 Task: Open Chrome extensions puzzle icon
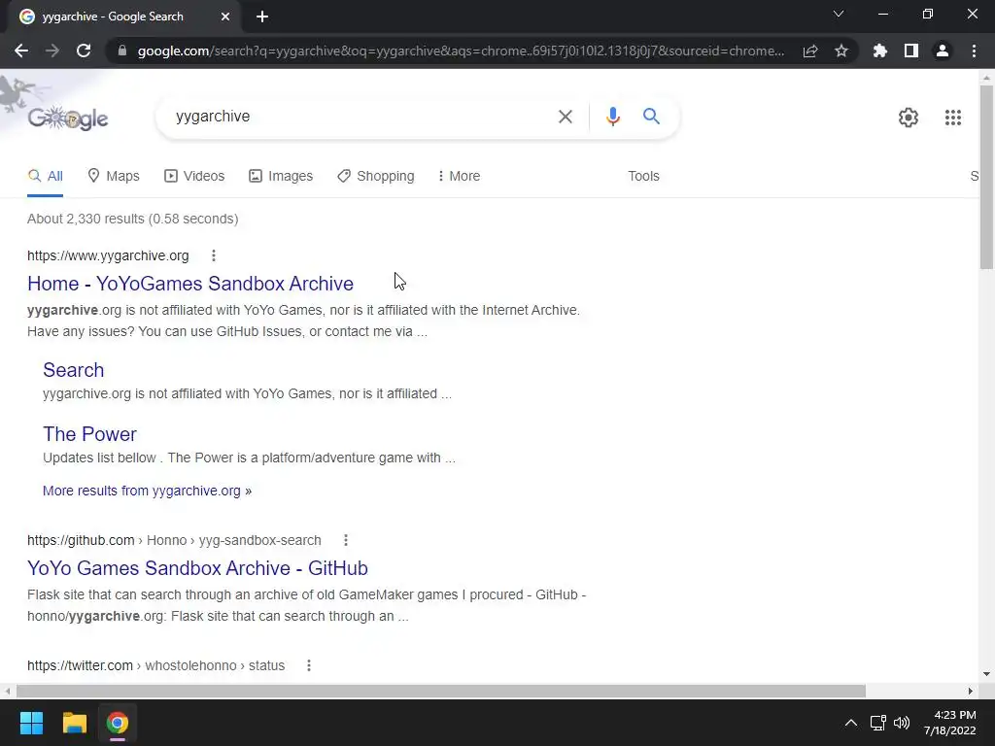point(880,51)
